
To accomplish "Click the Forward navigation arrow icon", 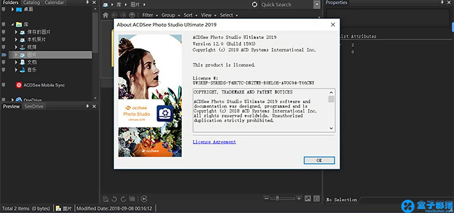I will tap(123, 15).
